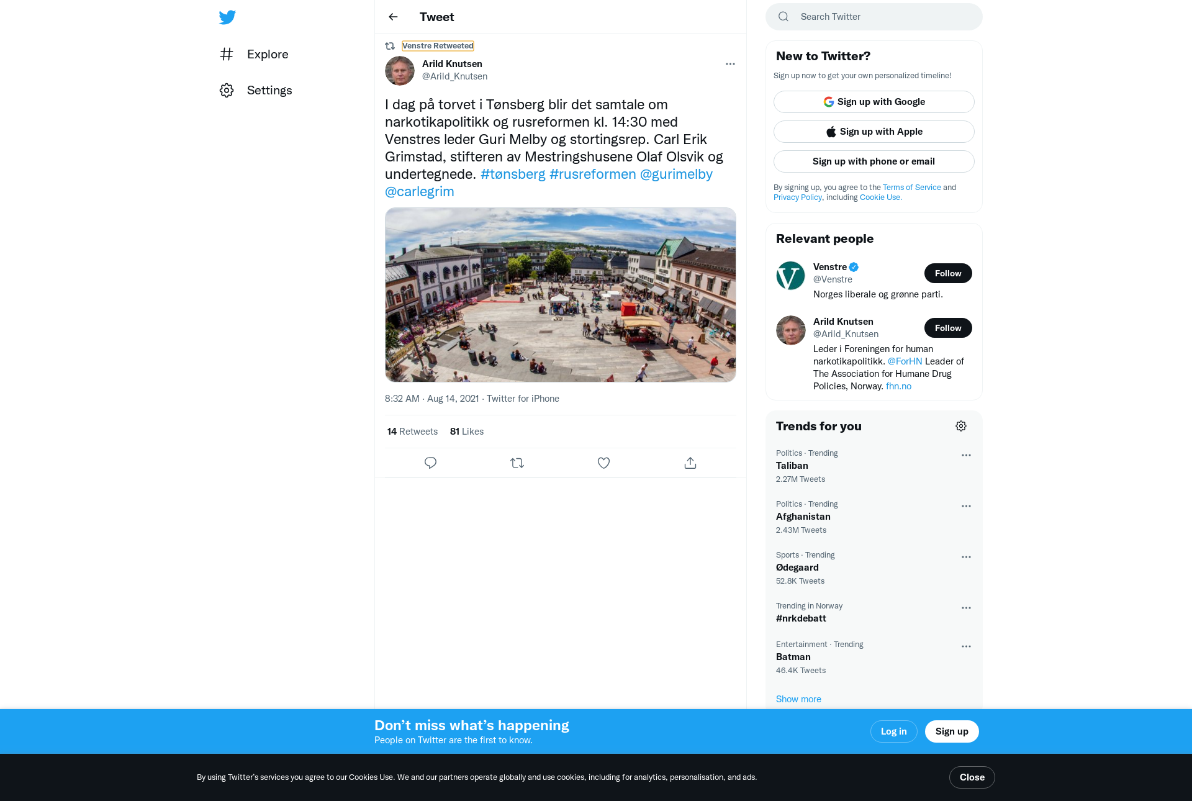Click the hashtag Explore icon

(227, 54)
